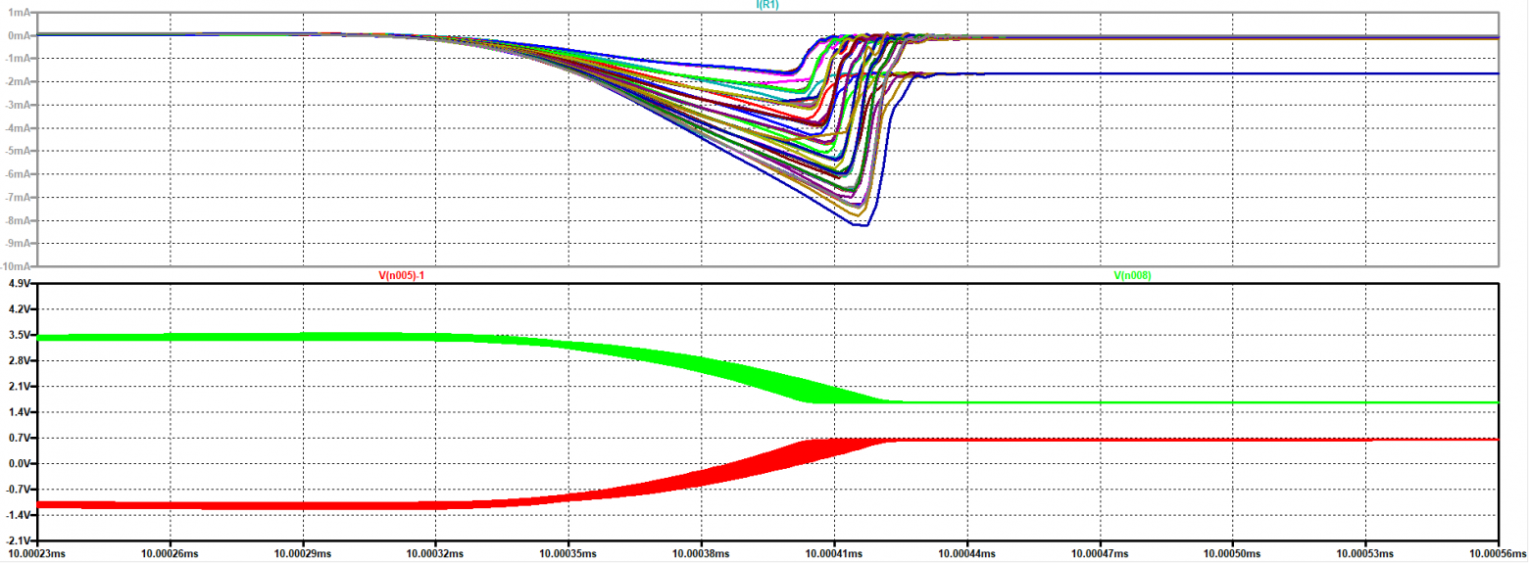The width and height of the screenshot is (1529, 563).
Task: Click the 2.1V voltage axis label
Action: click(x=20, y=386)
